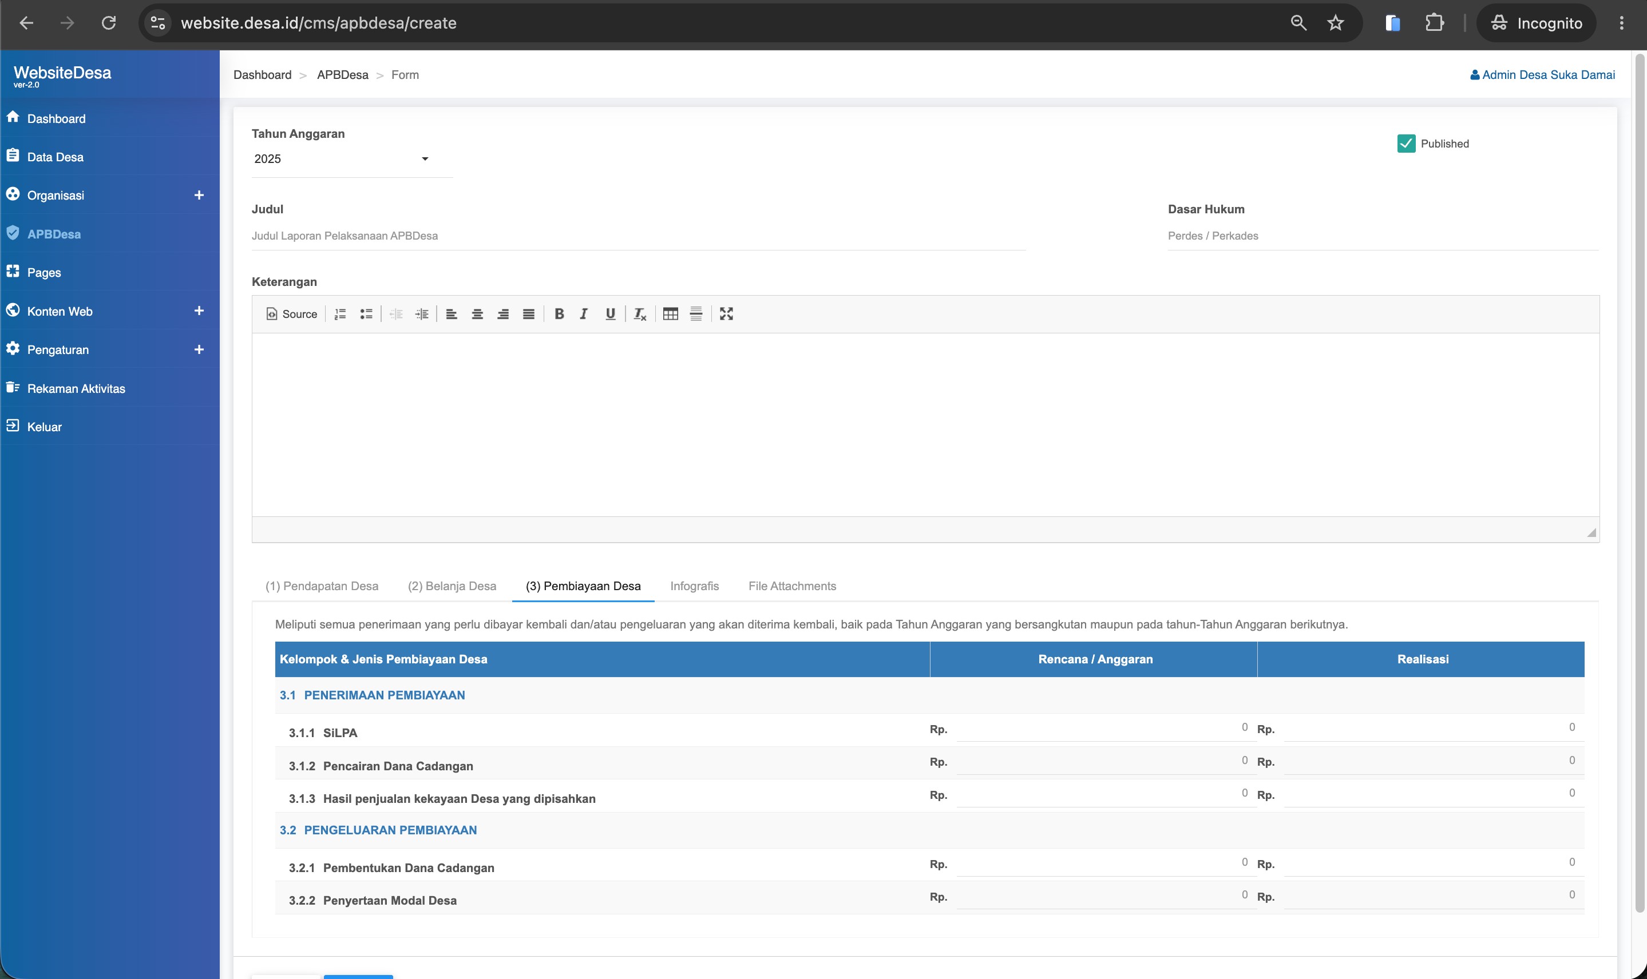The width and height of the screenshot is (1647, 979).
Task: Remove formatting from text
Action: (x=640, y=314)
